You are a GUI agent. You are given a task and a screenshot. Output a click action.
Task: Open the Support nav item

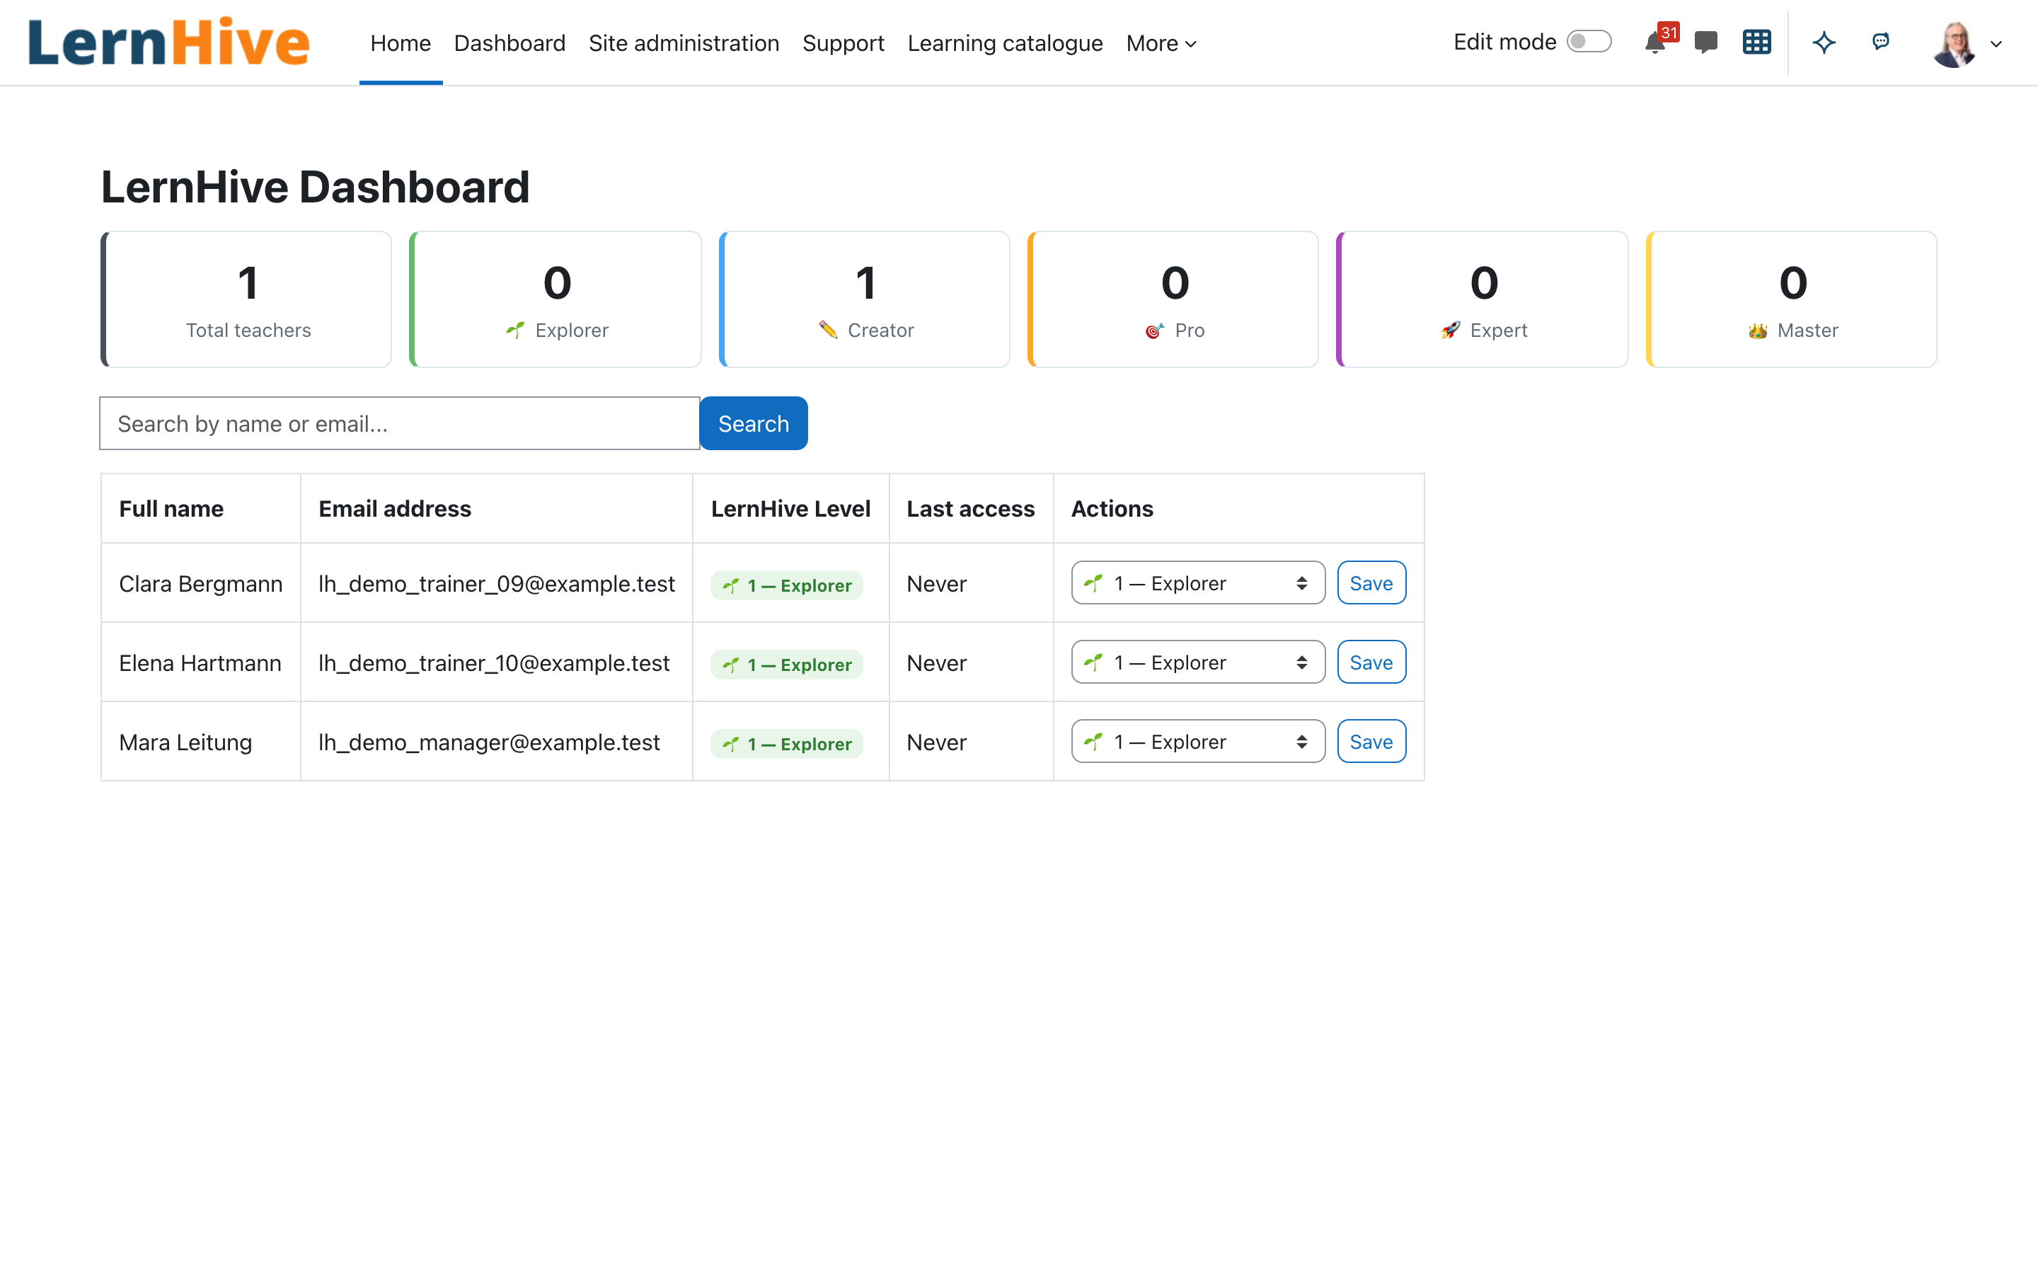(843, 44)
